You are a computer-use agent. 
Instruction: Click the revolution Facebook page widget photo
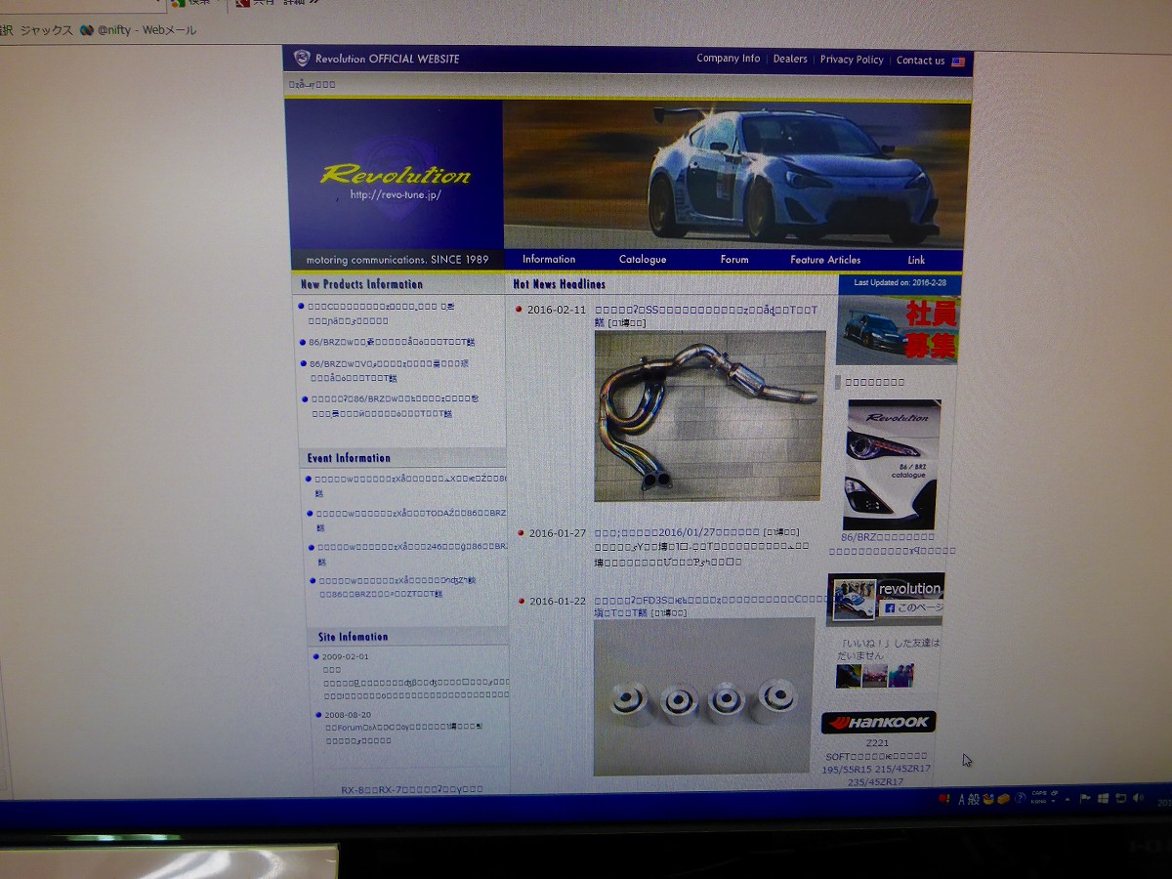[854, 600]
